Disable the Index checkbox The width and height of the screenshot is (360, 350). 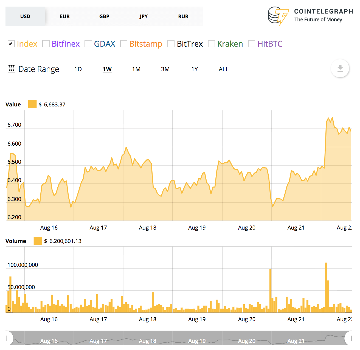tap(11, 44)
